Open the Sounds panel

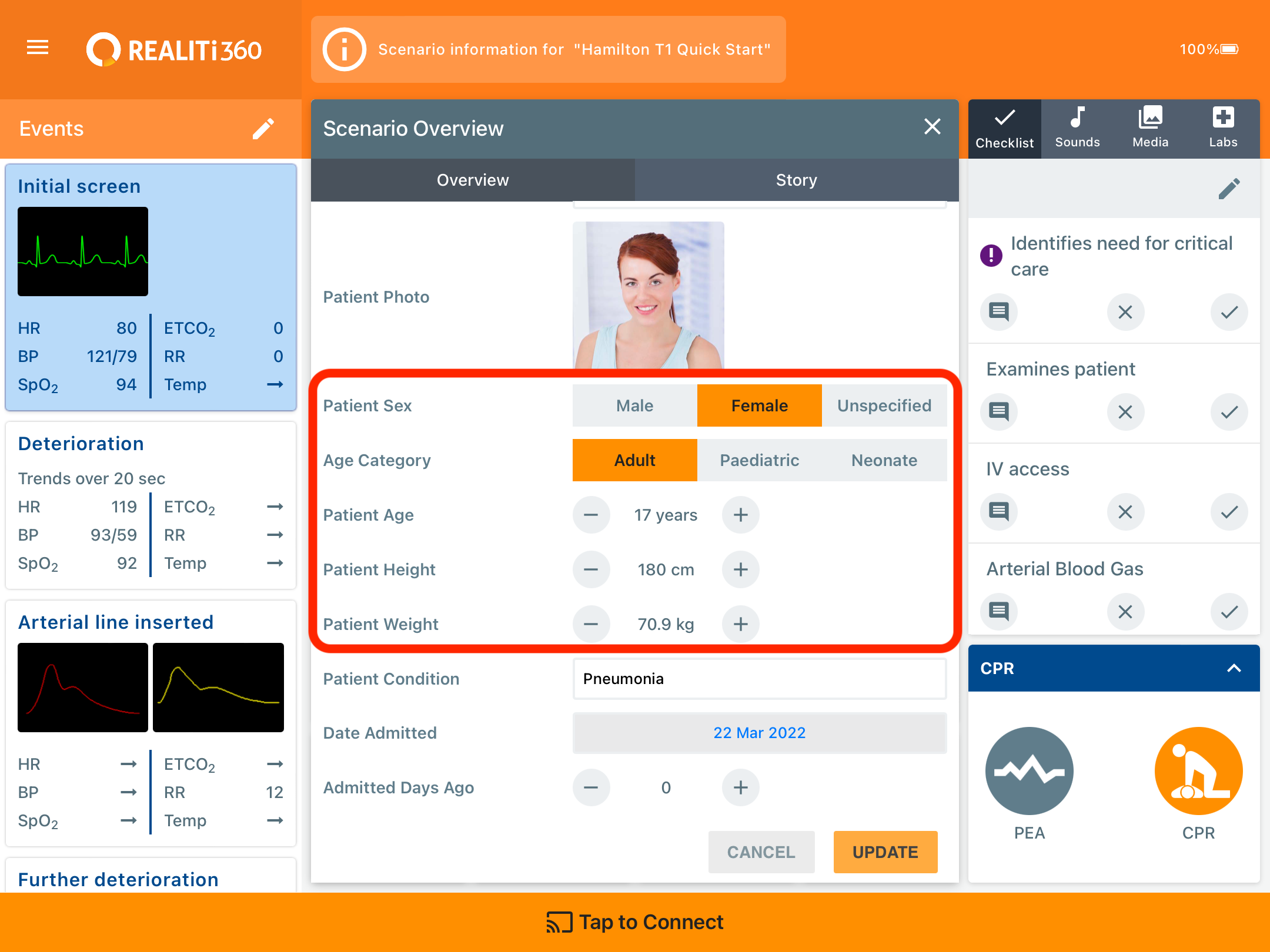(1077, 128)
